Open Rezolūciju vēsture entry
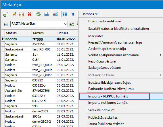163x127 pixels. [x=102, y=61]
